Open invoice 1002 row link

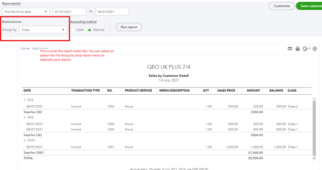point(111,106)
